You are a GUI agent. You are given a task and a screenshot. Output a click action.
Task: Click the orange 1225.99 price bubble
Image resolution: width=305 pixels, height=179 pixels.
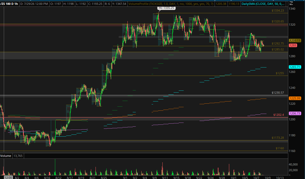click(x=295, y=98)
